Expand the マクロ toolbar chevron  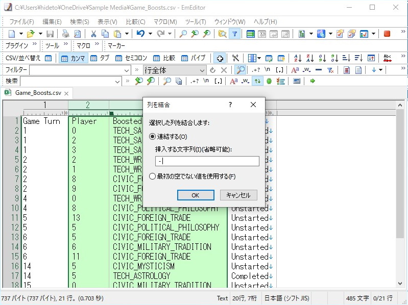(97, 44)
